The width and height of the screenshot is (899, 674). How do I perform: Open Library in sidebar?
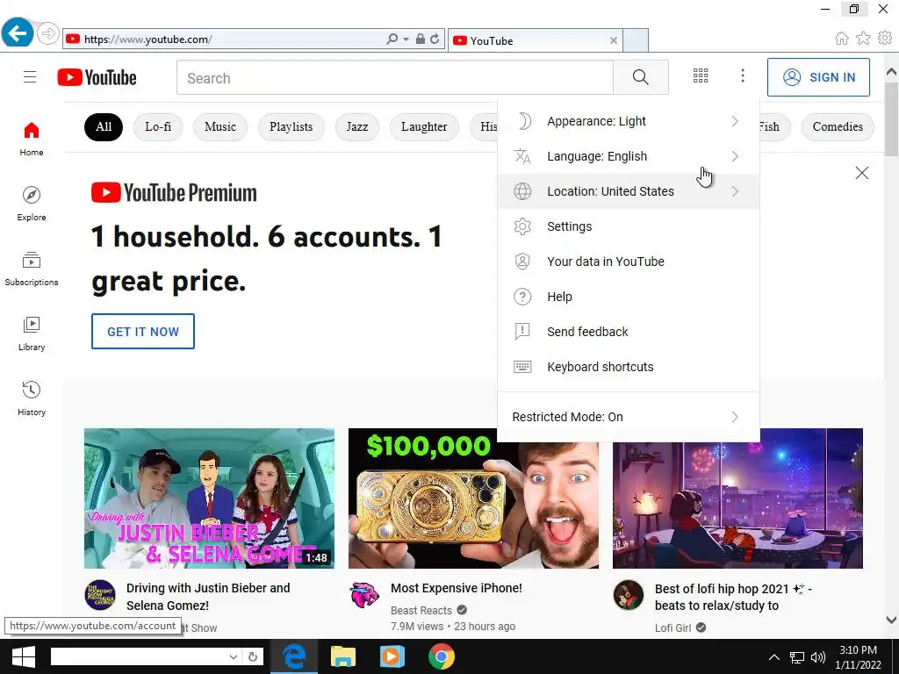point(32,333)
